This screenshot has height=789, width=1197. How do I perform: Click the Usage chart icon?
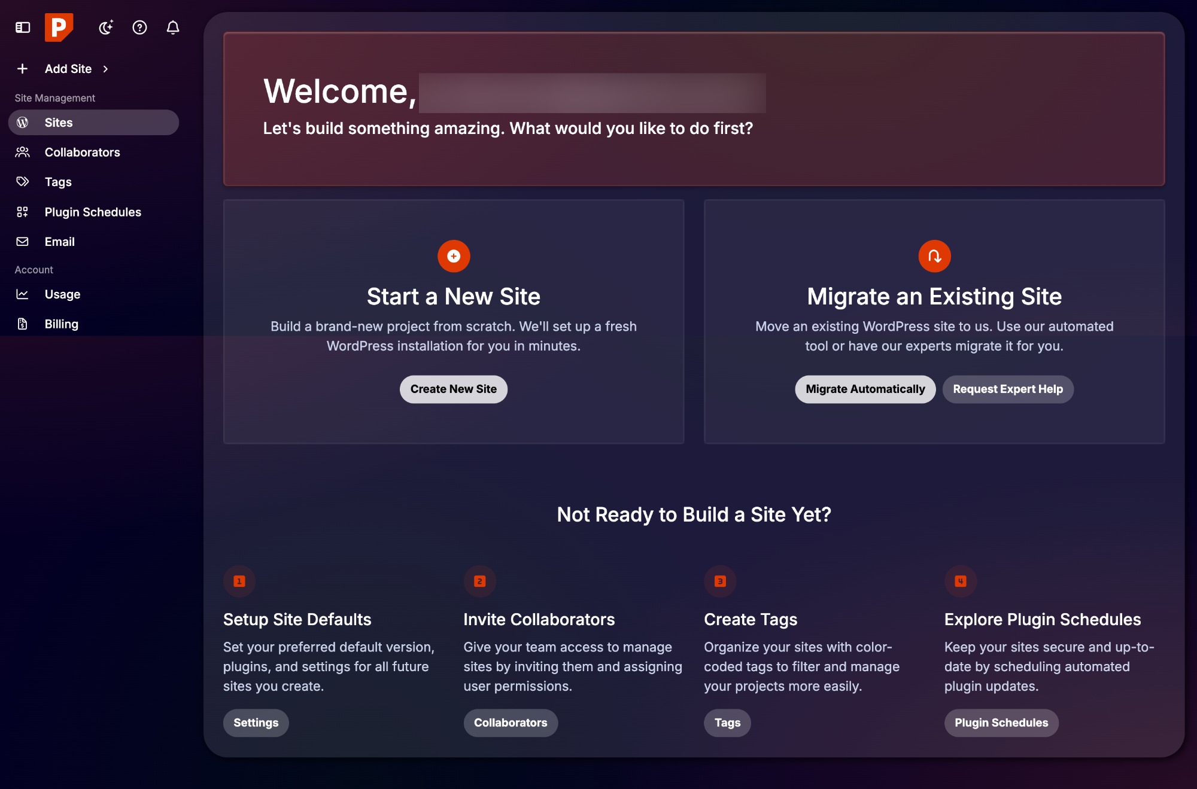23,294
